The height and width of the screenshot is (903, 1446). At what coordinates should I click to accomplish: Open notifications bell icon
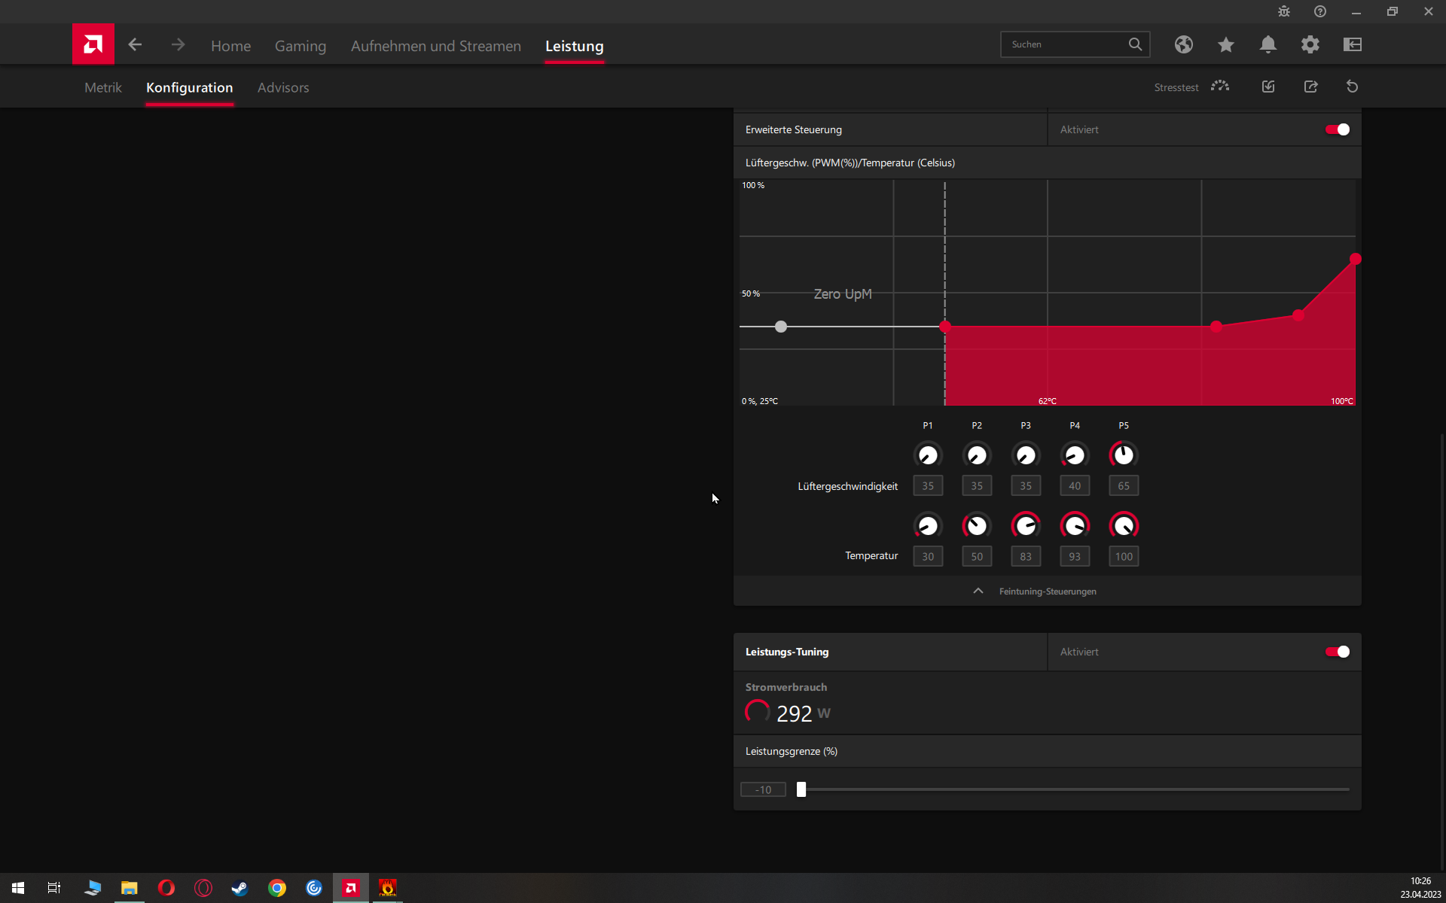click(x=1268, y=44)
